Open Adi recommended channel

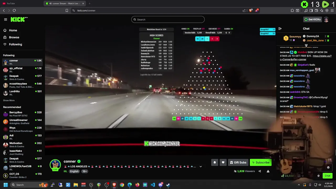tap(22, 137)
